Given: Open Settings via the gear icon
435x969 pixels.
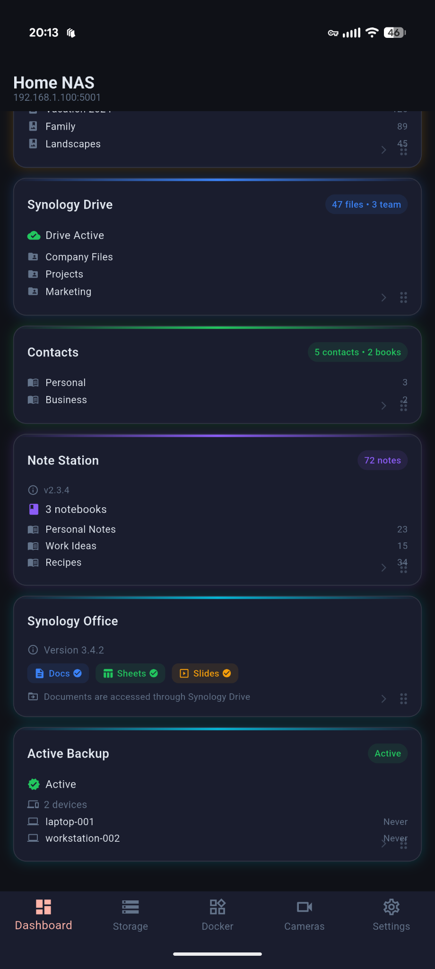Looking at the screenshot, I should (391, 907).
